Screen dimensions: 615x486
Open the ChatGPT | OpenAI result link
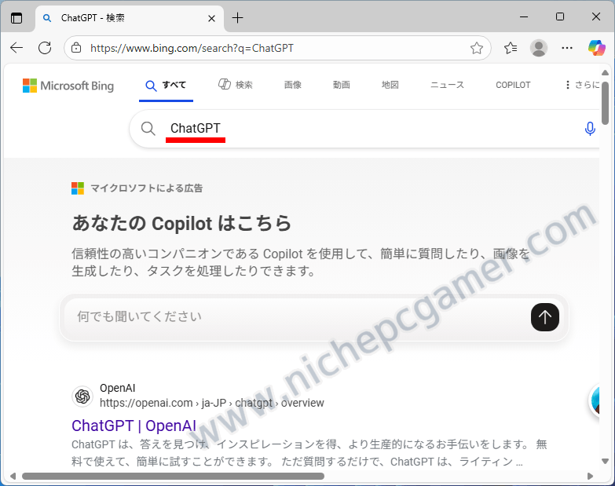[x=134, y=426]
